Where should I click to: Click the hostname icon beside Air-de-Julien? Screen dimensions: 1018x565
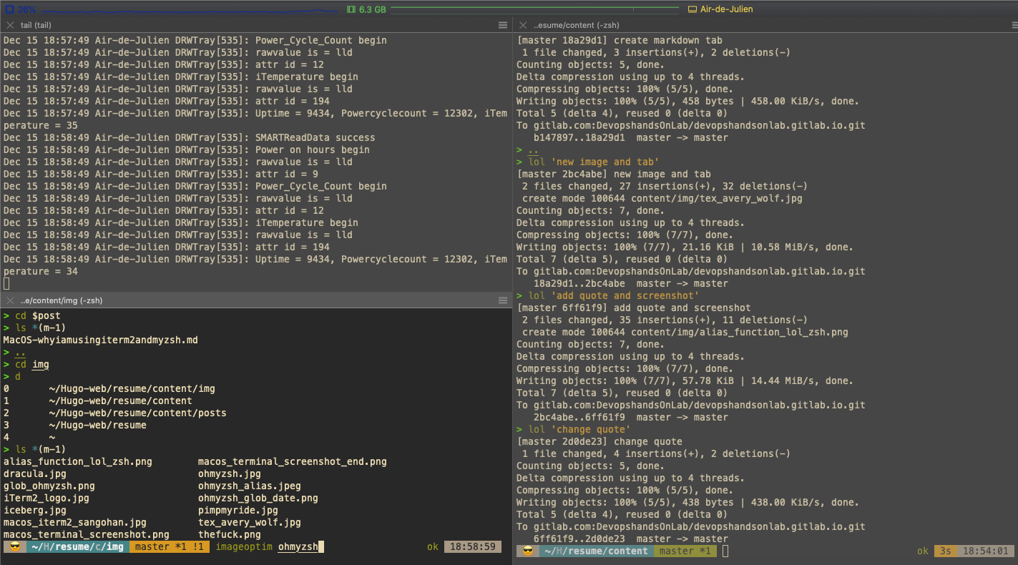(x=692, y=9)
